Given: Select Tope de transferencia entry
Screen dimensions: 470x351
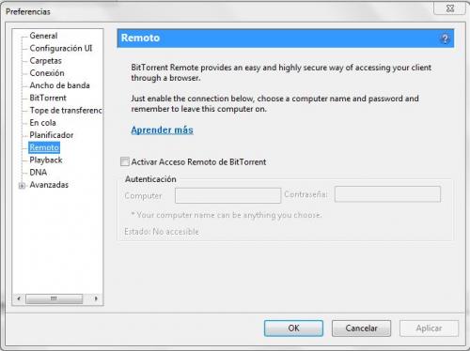Looking at the screenshot, I should click(66, 110).
